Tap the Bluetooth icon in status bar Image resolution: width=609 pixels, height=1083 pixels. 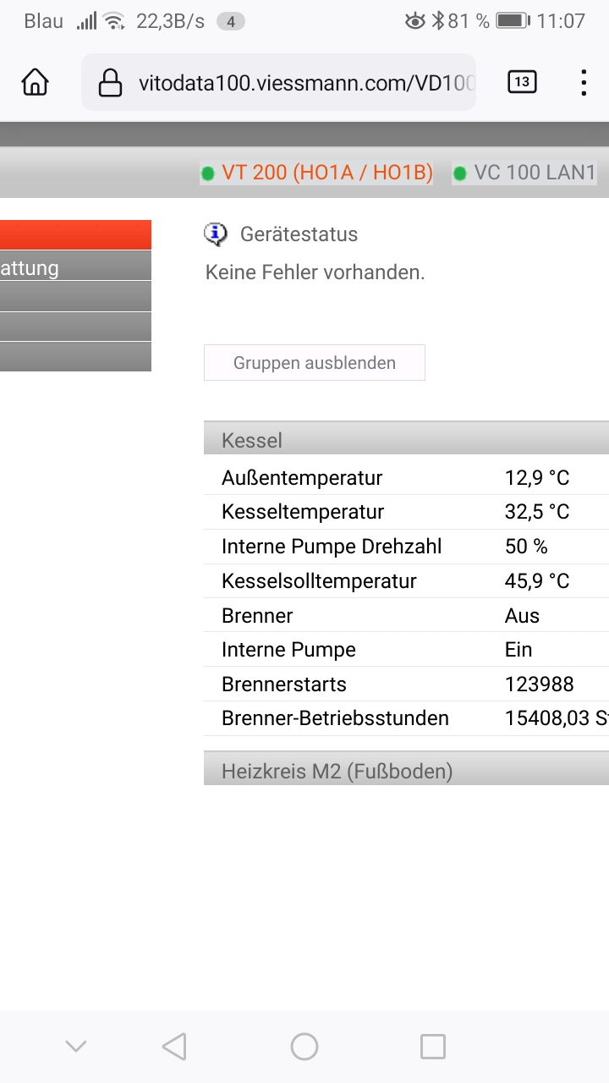pyautogui.click(x=437, y=21)
